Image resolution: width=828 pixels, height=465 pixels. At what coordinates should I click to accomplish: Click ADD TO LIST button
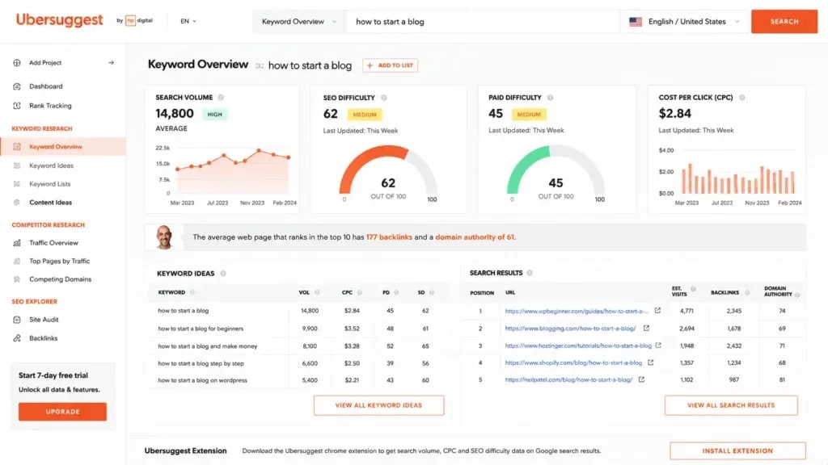click(x=390, y=65)
